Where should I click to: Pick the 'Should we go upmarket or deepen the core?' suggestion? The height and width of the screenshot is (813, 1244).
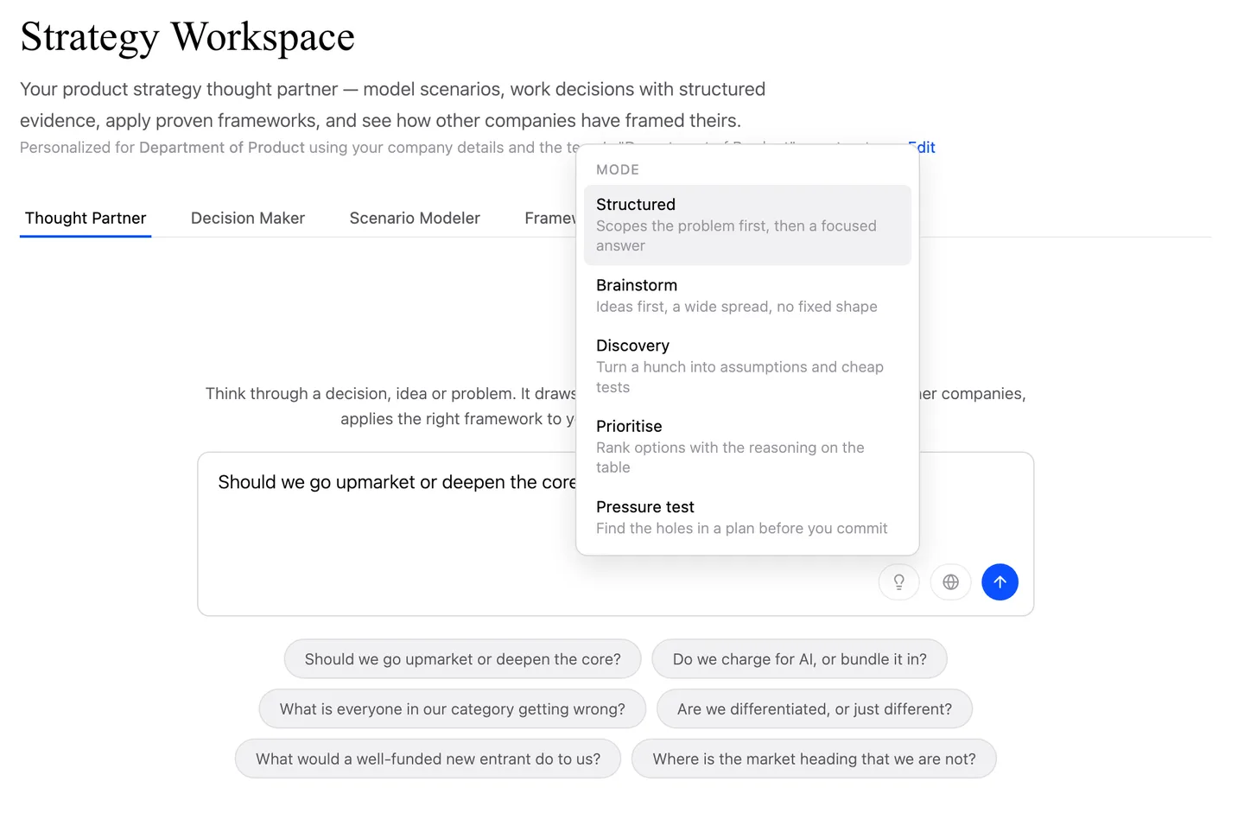pos(462,659)
